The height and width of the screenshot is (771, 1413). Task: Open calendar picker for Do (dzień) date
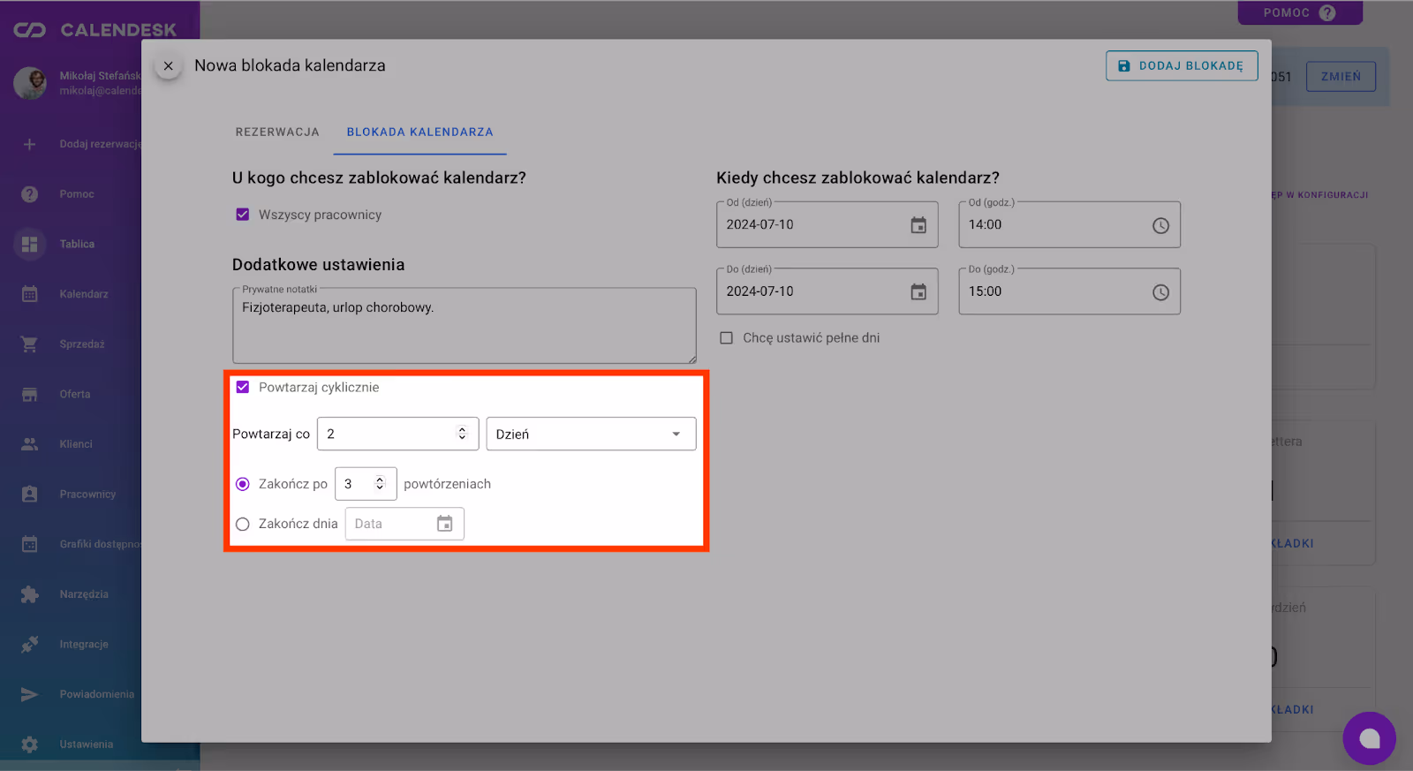(918, 292)
